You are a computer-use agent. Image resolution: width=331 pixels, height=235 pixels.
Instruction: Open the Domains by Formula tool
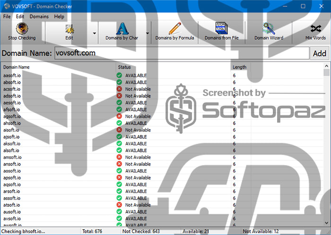click(175, 32)
